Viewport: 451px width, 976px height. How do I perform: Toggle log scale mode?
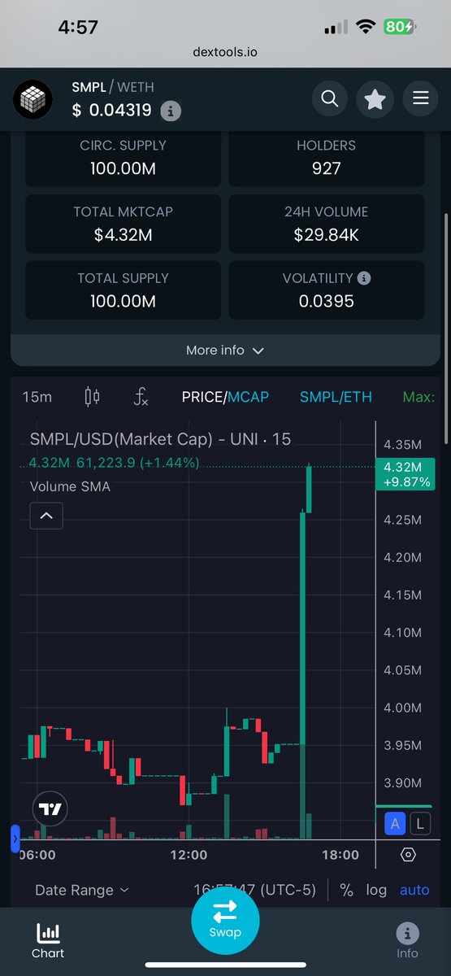coord(376,891)
